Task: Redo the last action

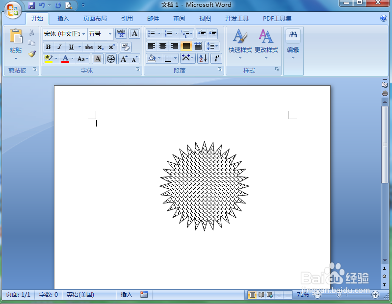Action: 58,5
